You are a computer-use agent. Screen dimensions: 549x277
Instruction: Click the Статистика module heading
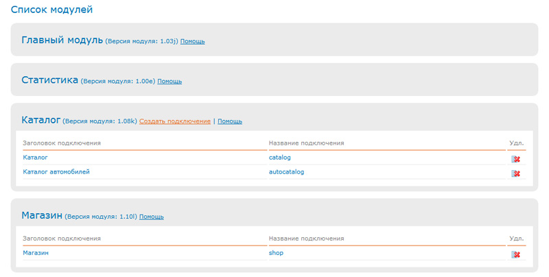[49, 80]
